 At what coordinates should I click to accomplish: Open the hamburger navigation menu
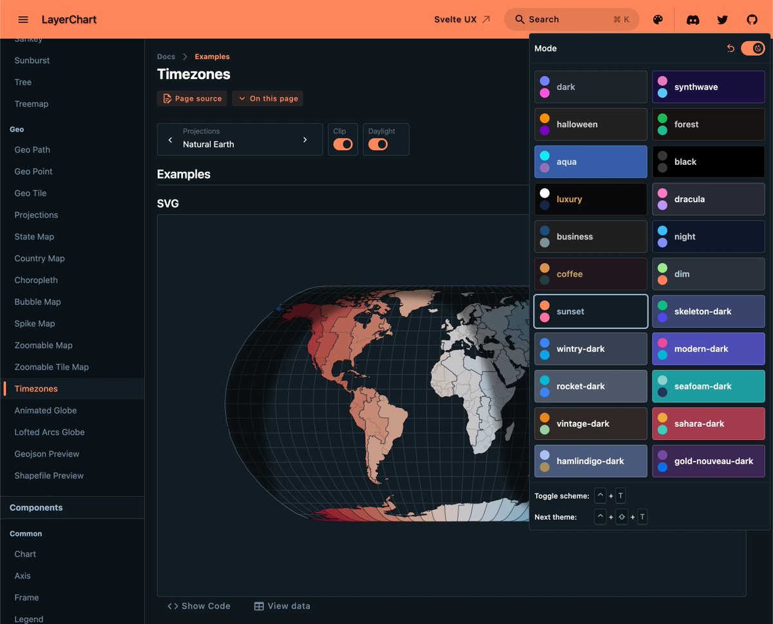click(x=23, y=19)
